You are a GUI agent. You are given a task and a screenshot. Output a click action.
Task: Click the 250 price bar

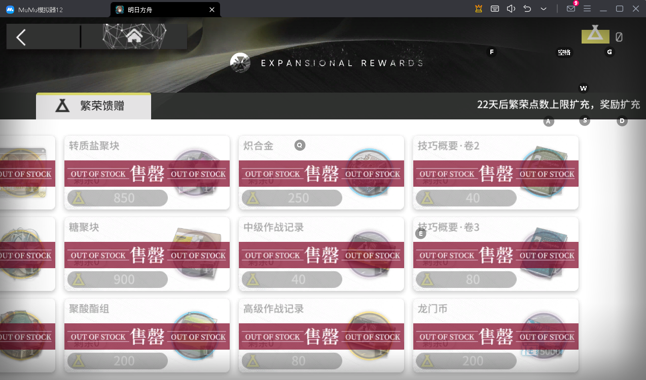point(292,198)
